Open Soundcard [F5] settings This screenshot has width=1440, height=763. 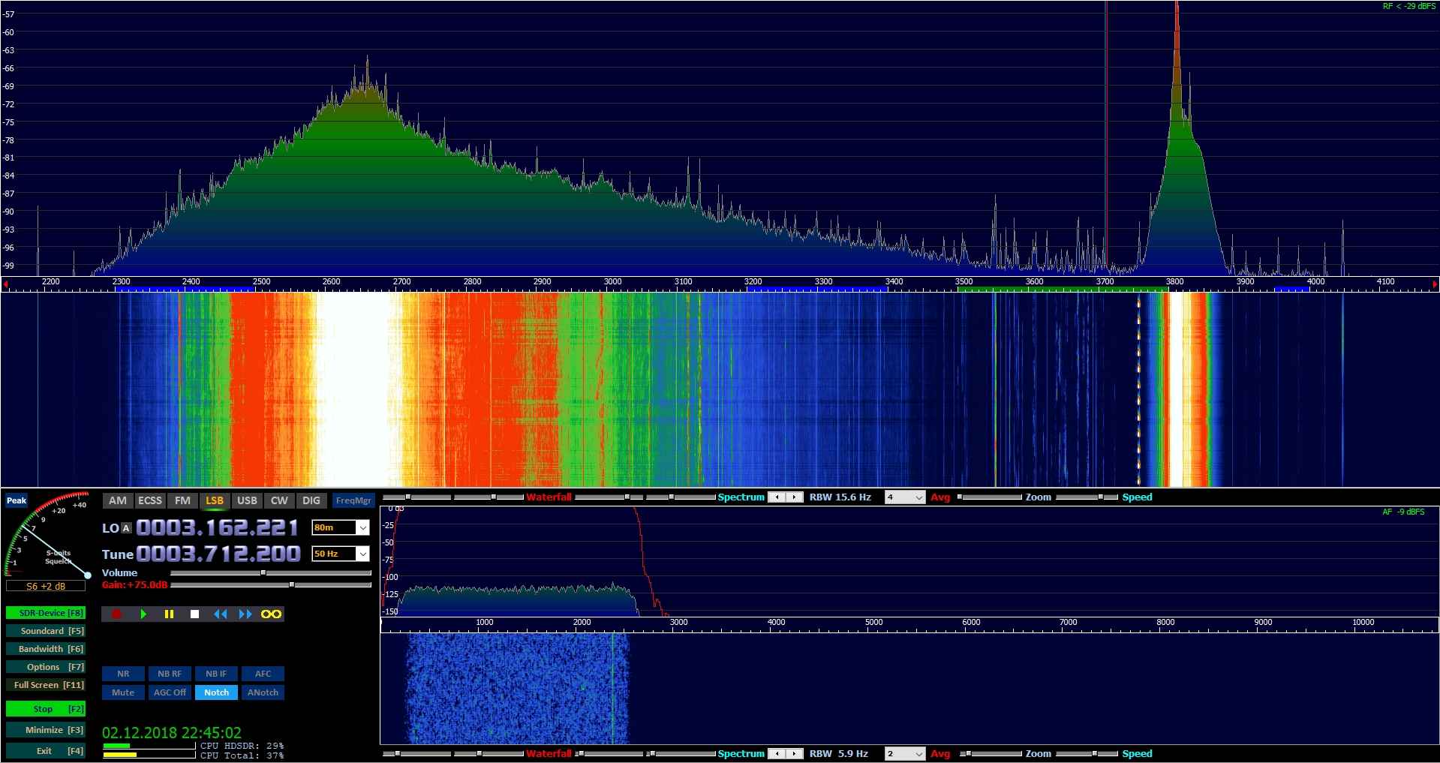tap(46, 631)
